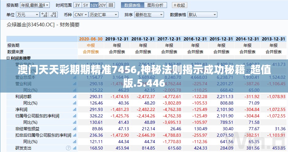Switch to the 图形分析 tab
288x152 pixels.
coord(155,5)
